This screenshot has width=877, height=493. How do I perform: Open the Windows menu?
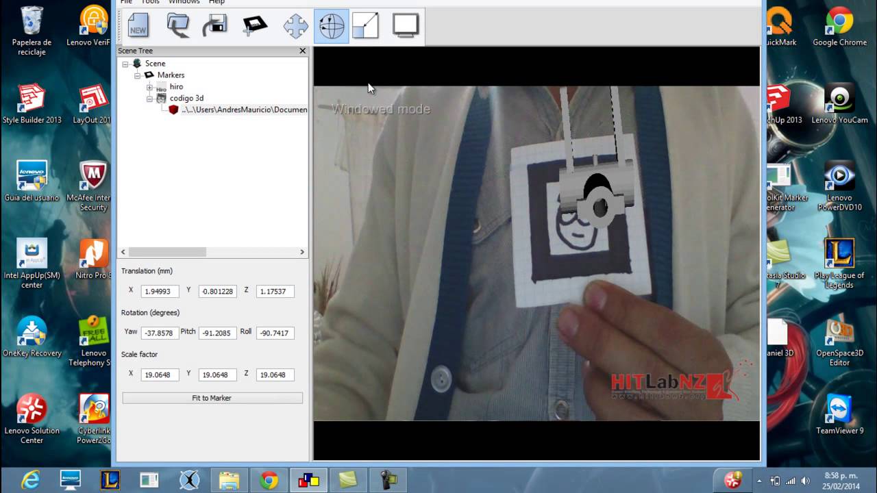(x=184, y=2)
